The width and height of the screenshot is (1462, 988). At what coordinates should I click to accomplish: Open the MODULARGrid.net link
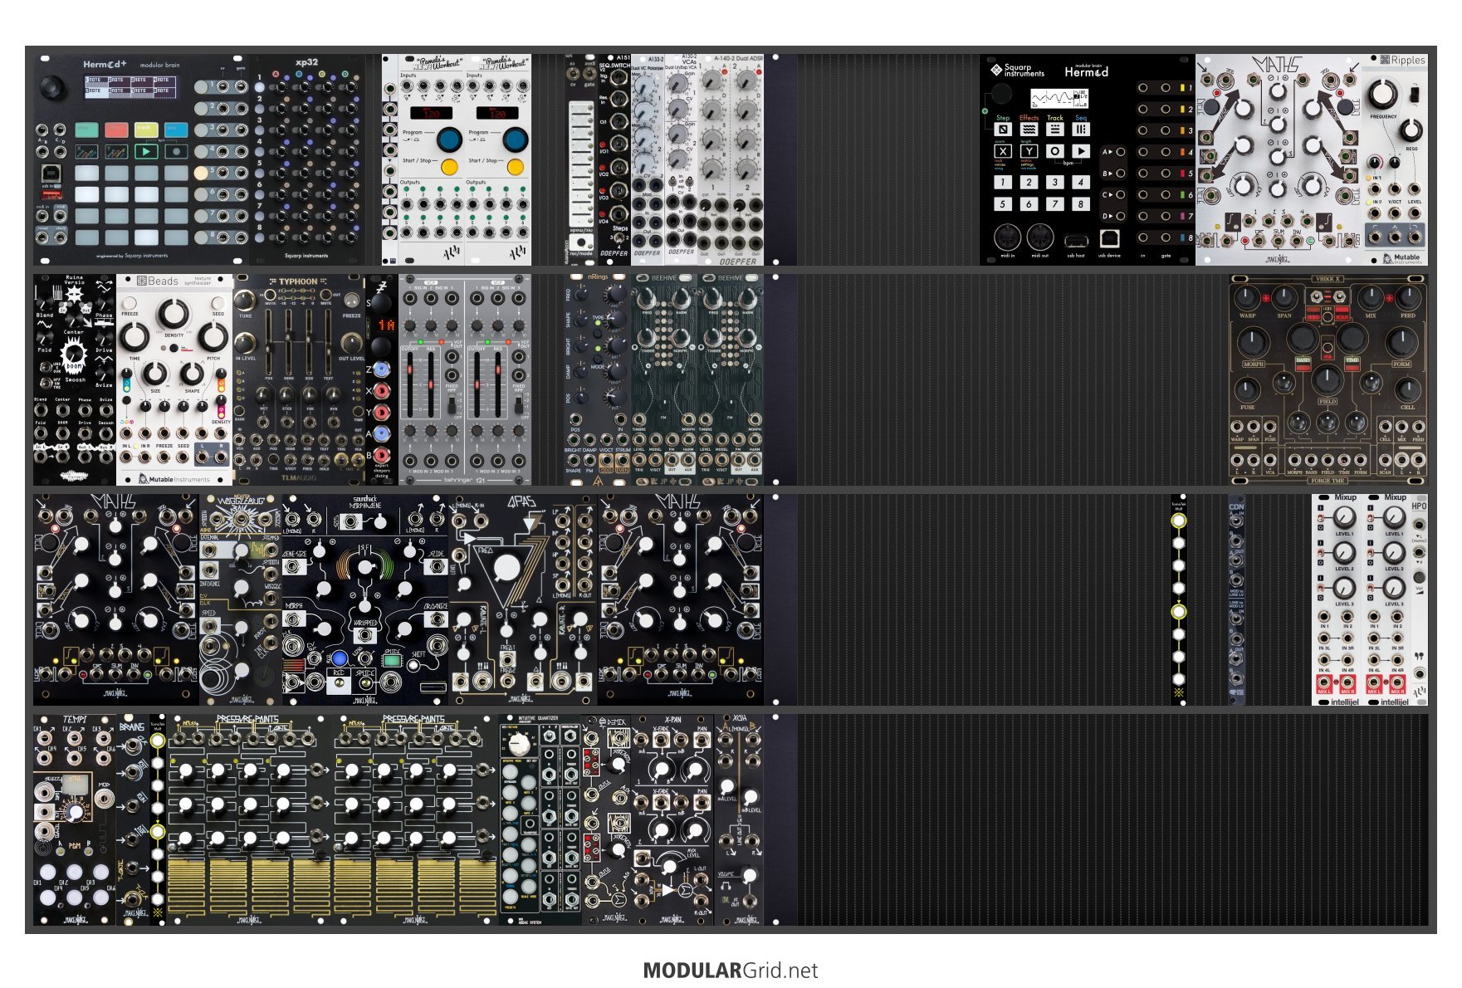click(731, 971)
